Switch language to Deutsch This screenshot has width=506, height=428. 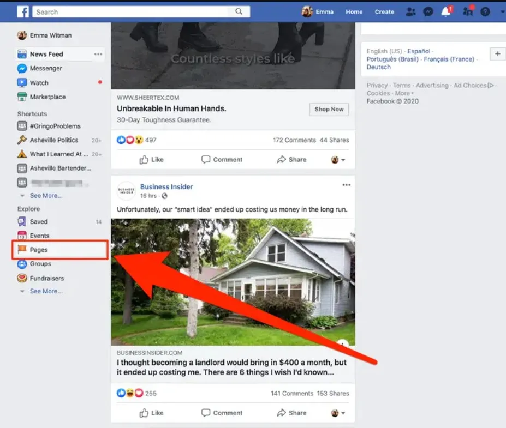click(x=378, y=67)
